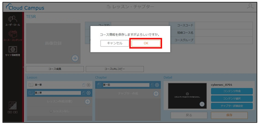Click the Cloud Campus logo
This screenshot has width=260, height=125.
tap(25, 7)
